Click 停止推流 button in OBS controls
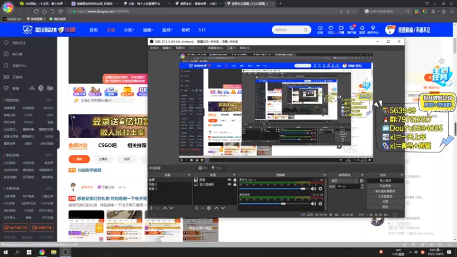 coord(385,180)
